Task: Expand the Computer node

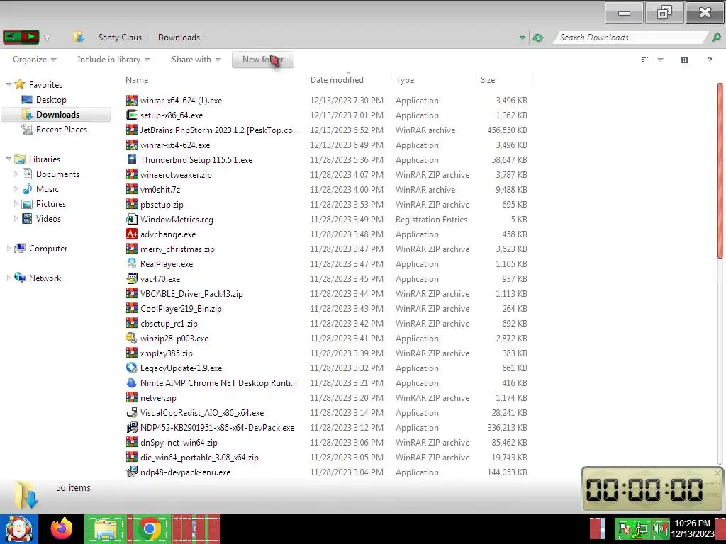Action: click(9, 249)
